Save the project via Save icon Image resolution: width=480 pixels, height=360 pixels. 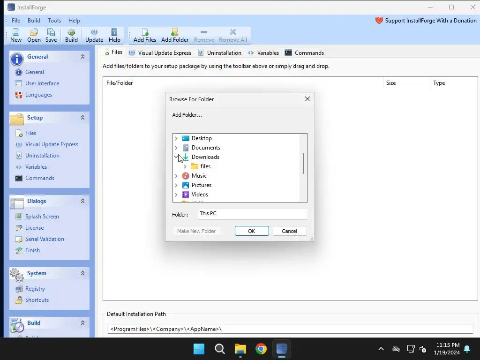point(51,35)
